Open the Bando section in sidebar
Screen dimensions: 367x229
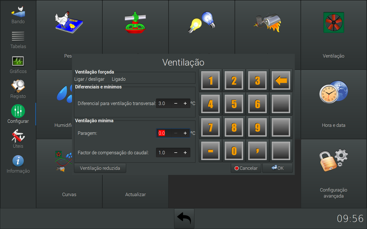[18, 15]
